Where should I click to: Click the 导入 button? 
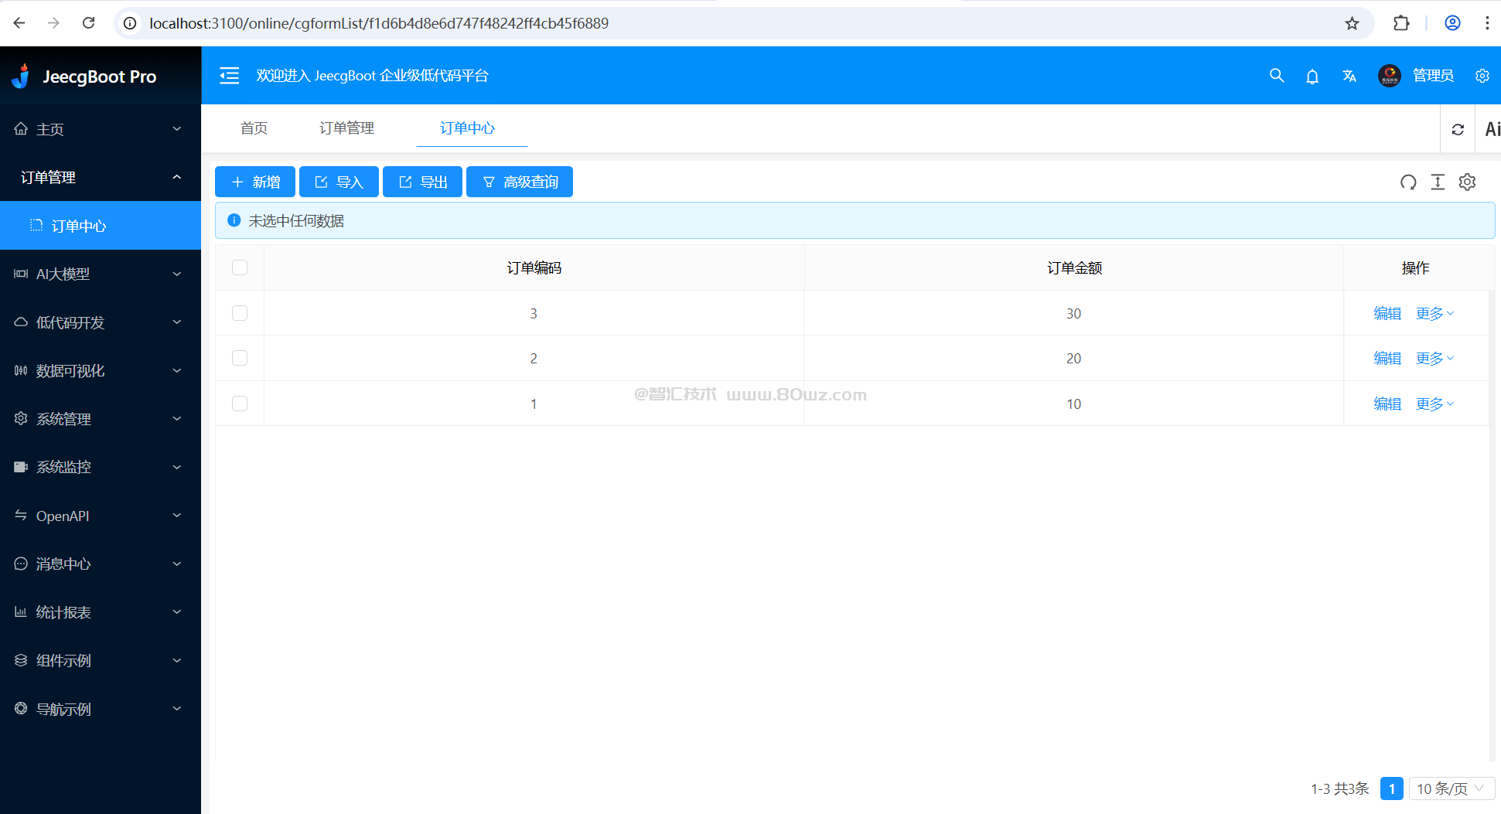(x=339, y=182)
